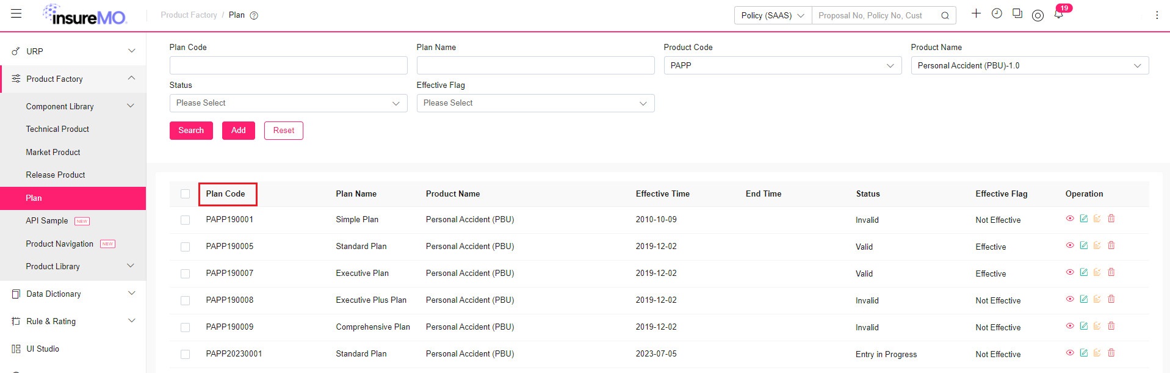Click orange document icon for PAPP190007
Image resolution: width=1170 pixels, height=373 pixels.
tap(1097, 272)
